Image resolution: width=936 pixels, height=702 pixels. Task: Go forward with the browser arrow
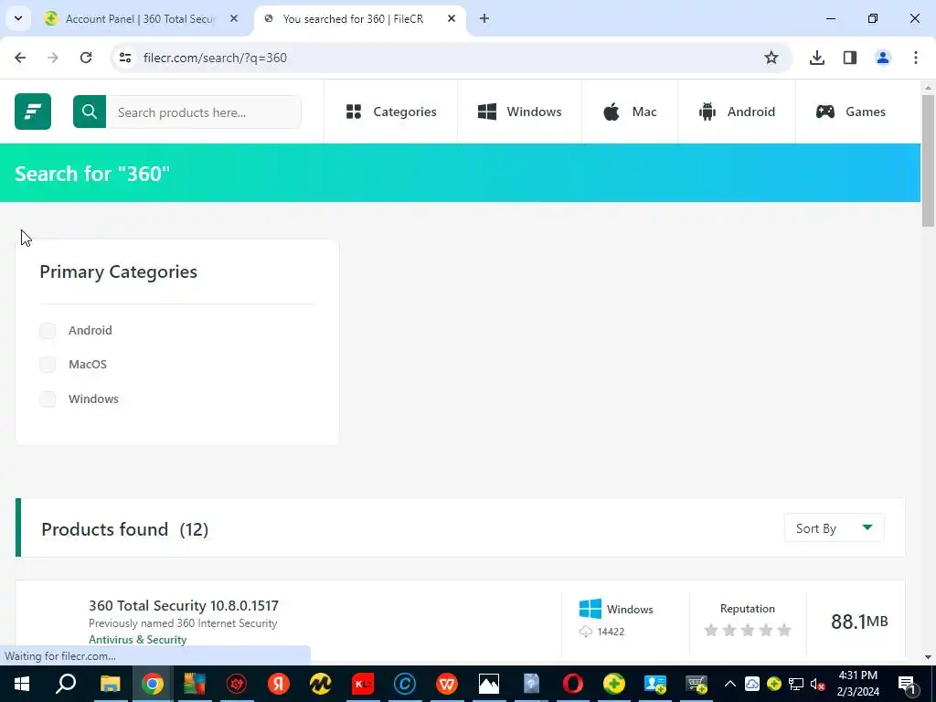(53, 58)
